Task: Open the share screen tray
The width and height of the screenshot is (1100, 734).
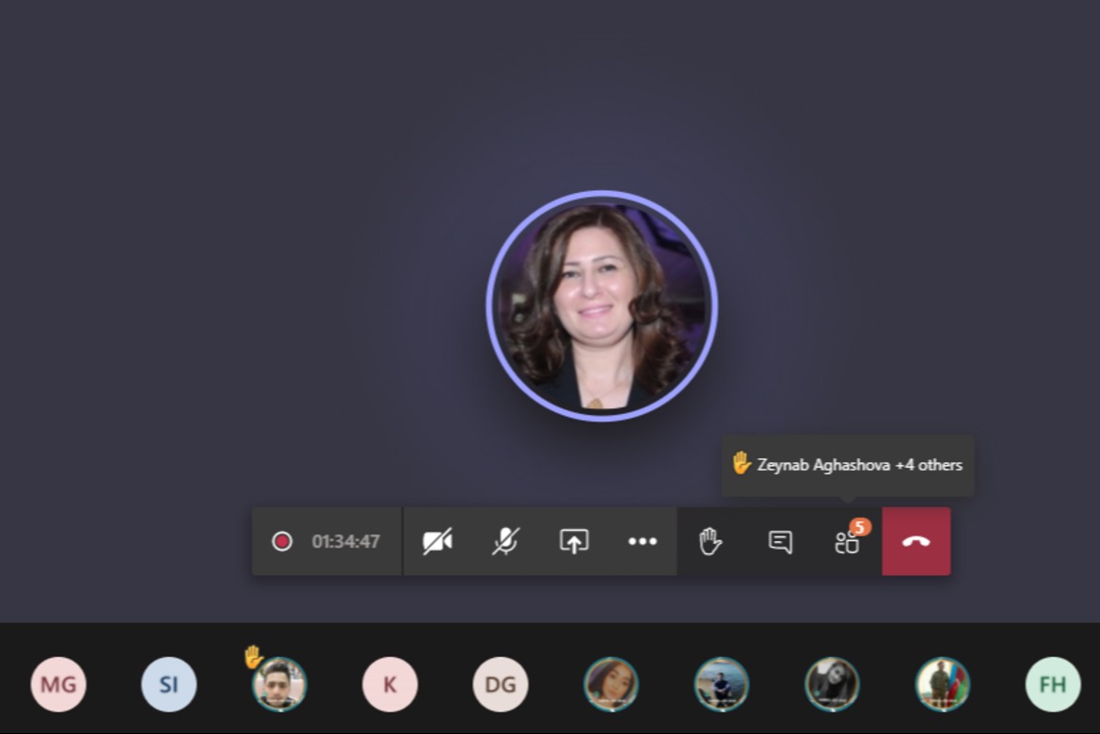Action: pyautogui.click(x=574, y=541)
